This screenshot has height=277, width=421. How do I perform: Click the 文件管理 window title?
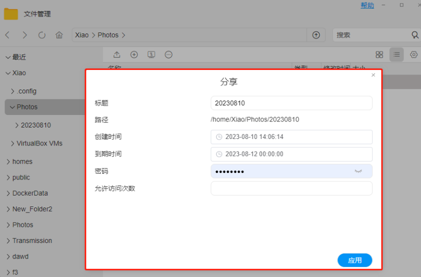pos(37,14)
